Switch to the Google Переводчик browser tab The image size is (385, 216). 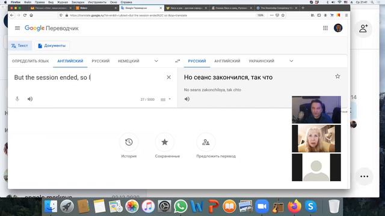(x=141, y=8)
